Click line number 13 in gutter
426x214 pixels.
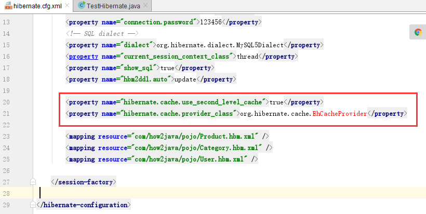(6, 22)
